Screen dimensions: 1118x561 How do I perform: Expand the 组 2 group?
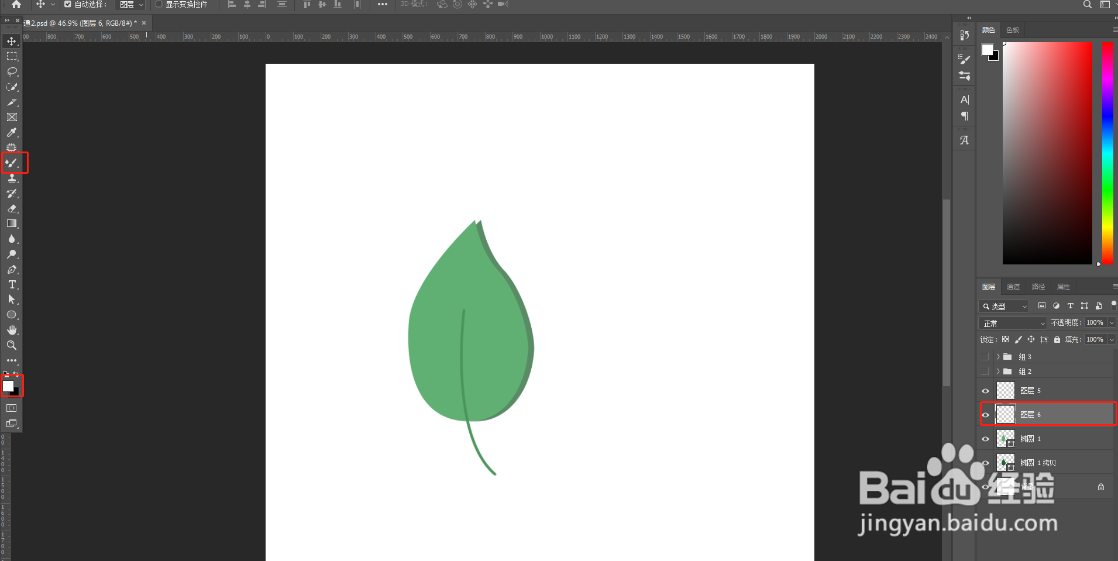pyautogui.click(x=998, y=371)
